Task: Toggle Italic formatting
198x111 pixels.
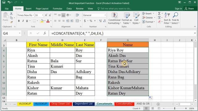Action: click(23, 21)
